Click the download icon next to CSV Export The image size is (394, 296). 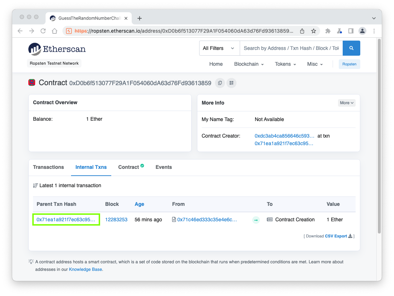coord(350,236)
